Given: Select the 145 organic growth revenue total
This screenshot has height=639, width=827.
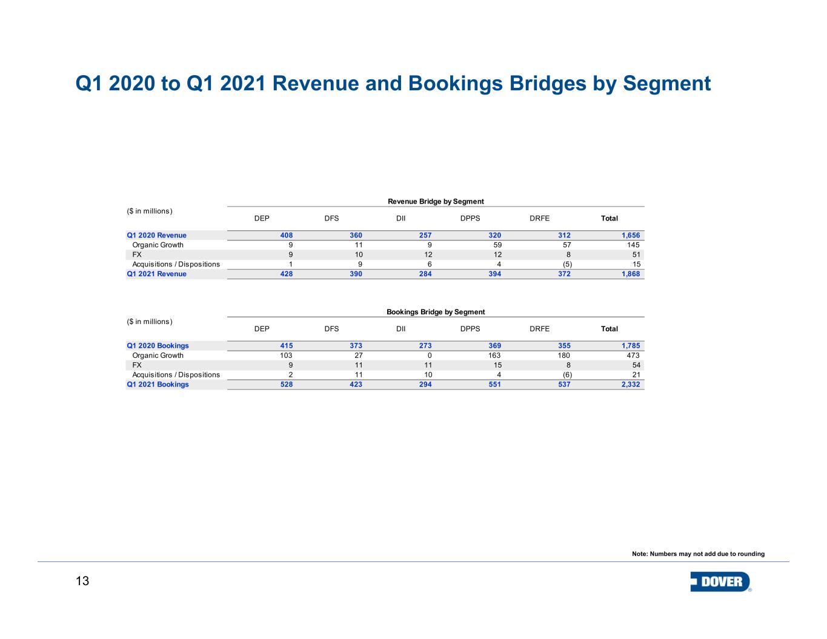Looking at the screenshot, I should (x=633, y=245).
